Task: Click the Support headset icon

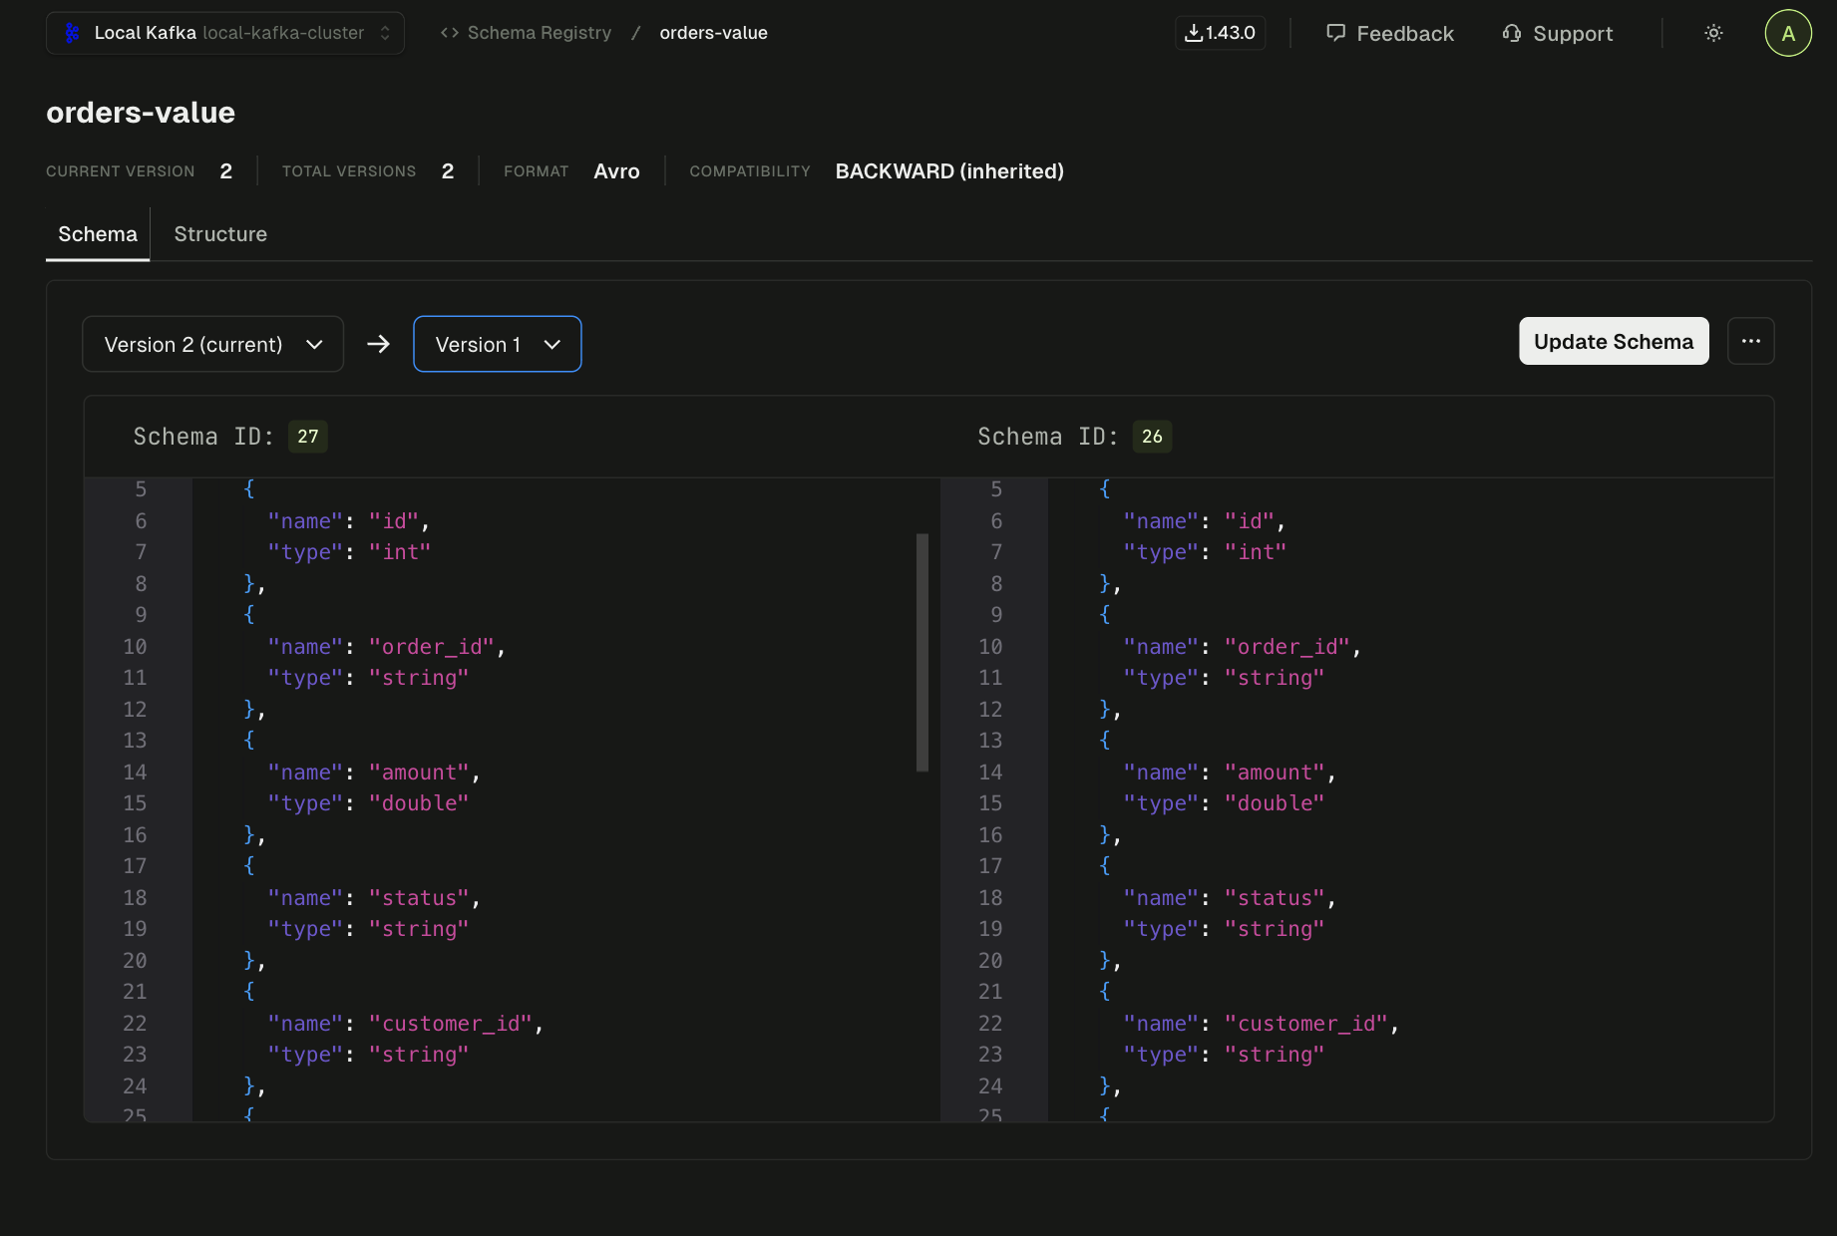Action: pos(1512,33)
